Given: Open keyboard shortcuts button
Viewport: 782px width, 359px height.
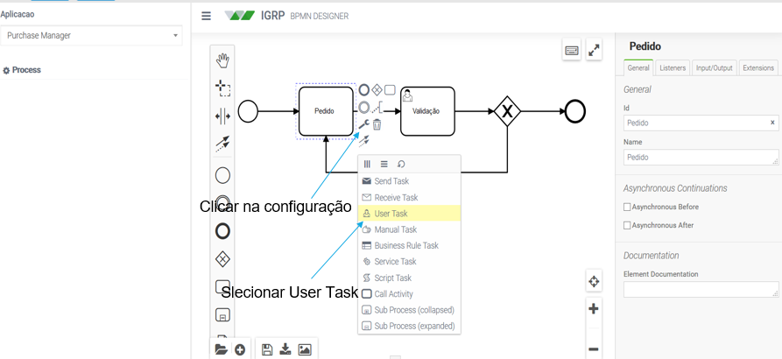Looking at the screenshot, I should (x=572, y=50).
